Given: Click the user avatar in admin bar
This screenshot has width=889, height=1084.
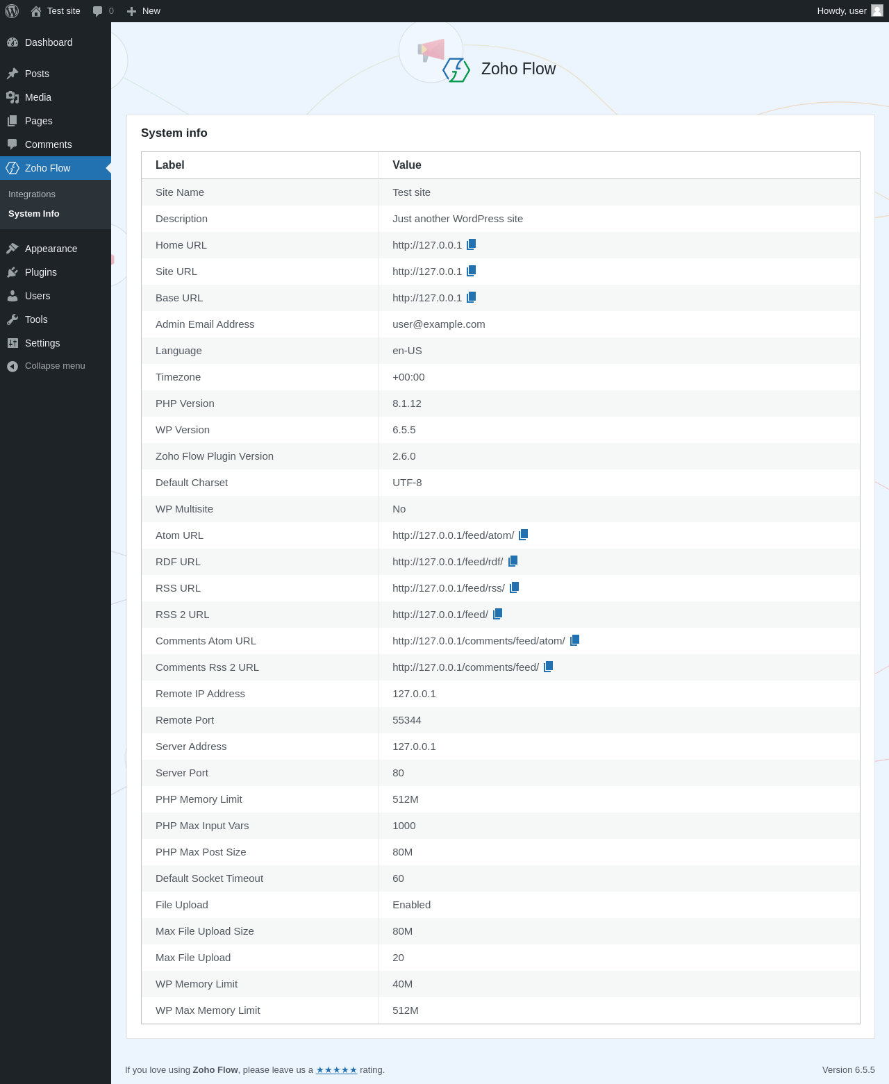Looking at the screenshot, I should 877,10.
